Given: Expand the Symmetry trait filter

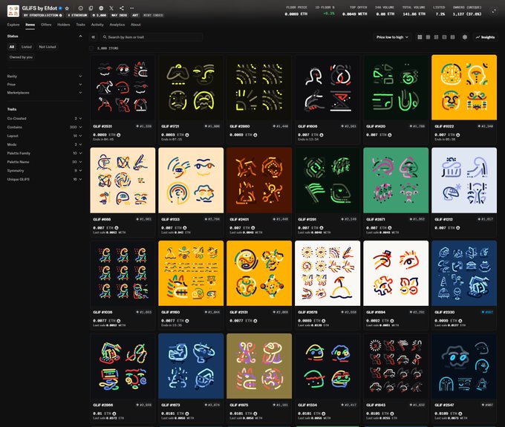Looking at the screenshot, I should point(45,171).
